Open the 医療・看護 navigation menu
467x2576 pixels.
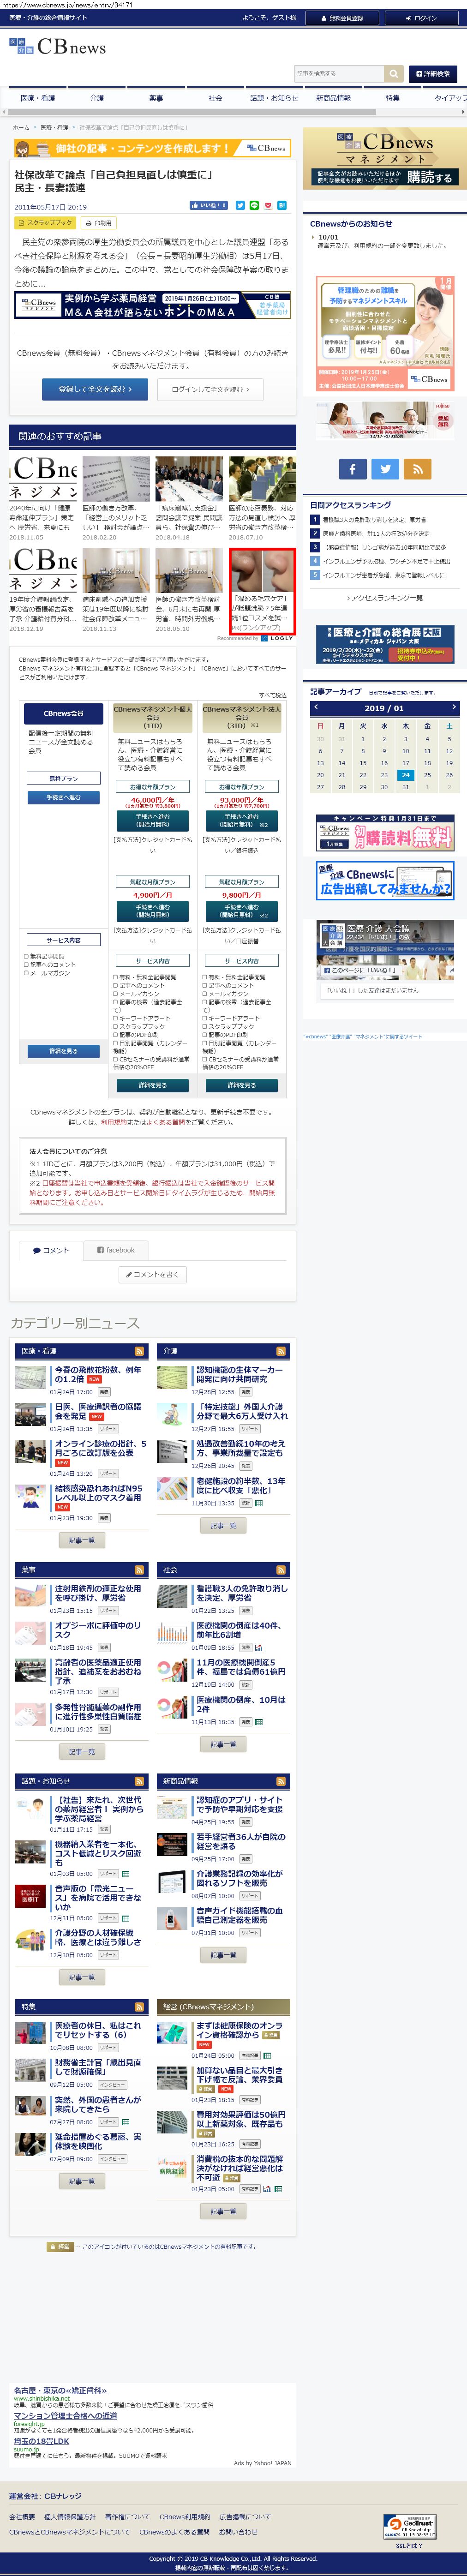(38, 98)
